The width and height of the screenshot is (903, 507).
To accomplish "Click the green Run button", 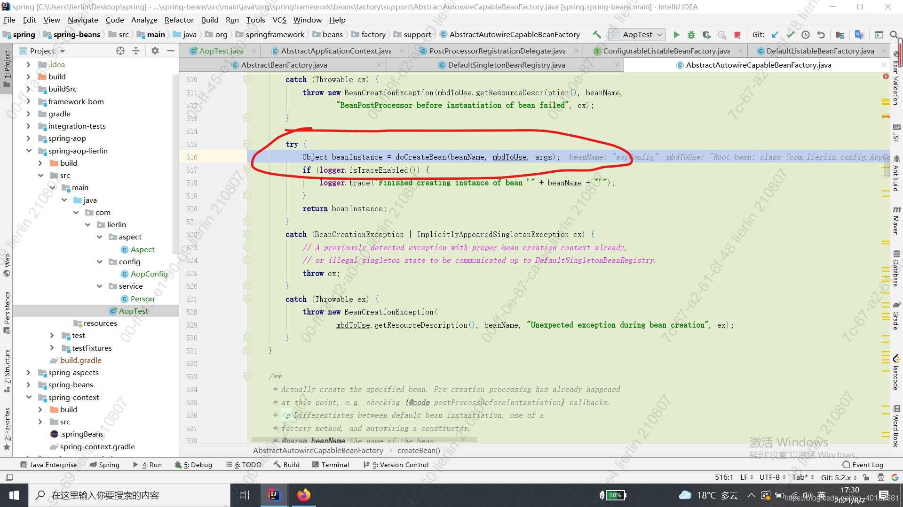I will click(676, 35).
